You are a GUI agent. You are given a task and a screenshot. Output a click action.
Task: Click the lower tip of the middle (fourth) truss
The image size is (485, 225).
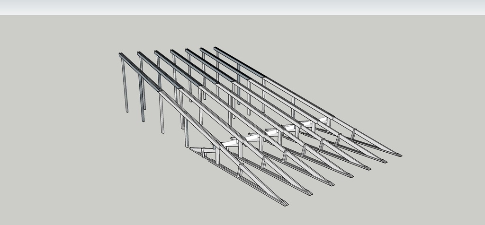click(x=350, y=176)
